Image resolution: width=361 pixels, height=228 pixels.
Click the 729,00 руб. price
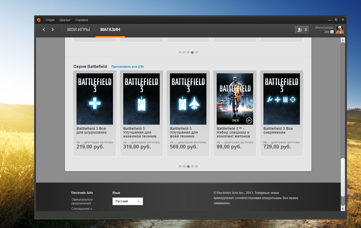coord(277,147)
